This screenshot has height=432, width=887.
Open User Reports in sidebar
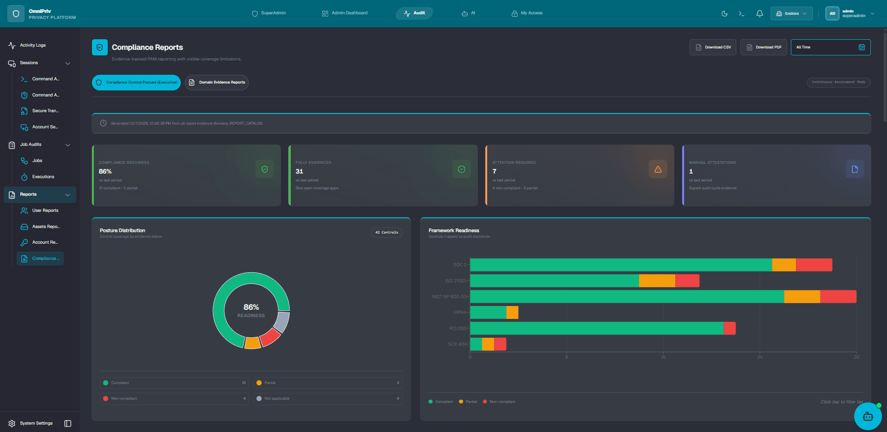pyautogui.click(x=40, y=210)
